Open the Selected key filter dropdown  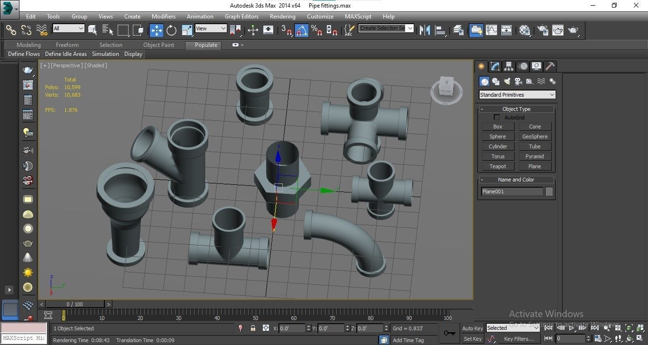click(513, 328)
